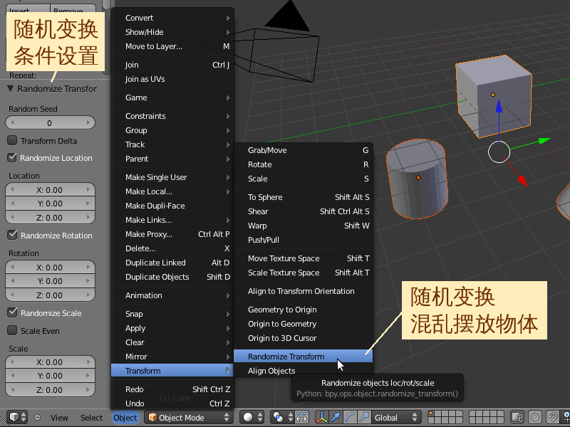Expand the Make Single User submenu
The width and height of the screenshot is (570, 427).
point(172,177)
